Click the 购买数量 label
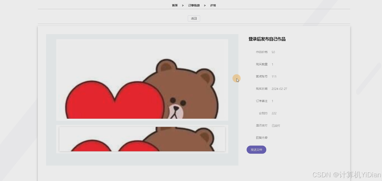The height and width of the screenshot is (181, 382). pyautogui.click(x=262, y=64)
